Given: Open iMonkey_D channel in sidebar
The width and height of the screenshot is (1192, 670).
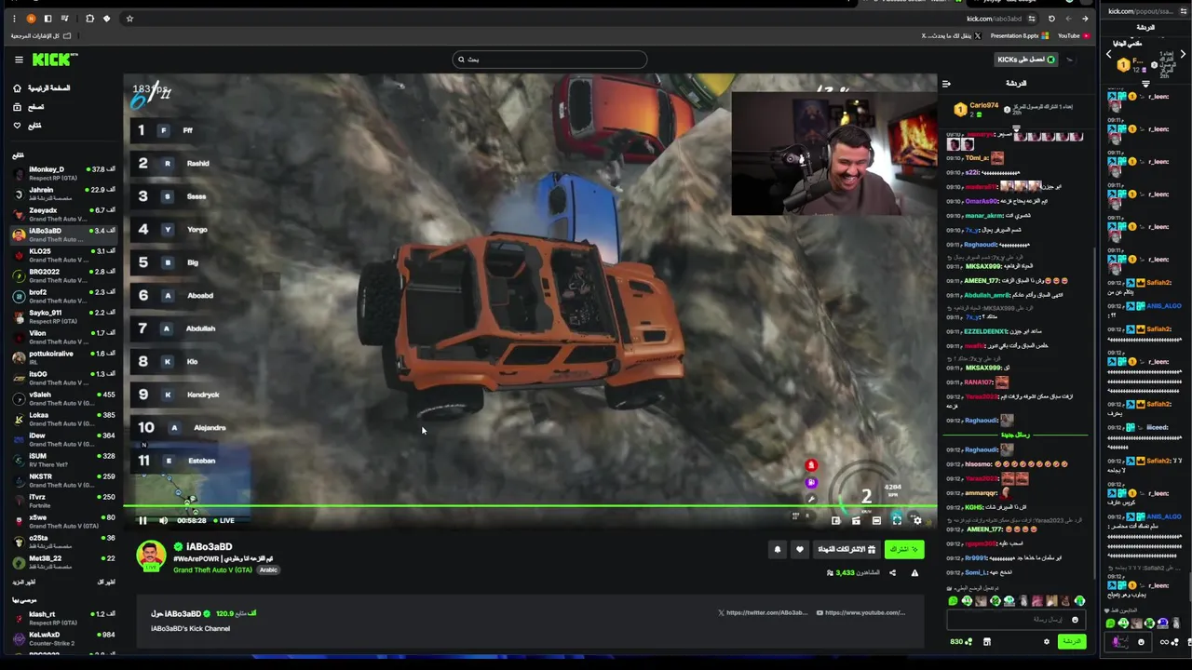Looking at the screenshot, I should click(63, 173).
